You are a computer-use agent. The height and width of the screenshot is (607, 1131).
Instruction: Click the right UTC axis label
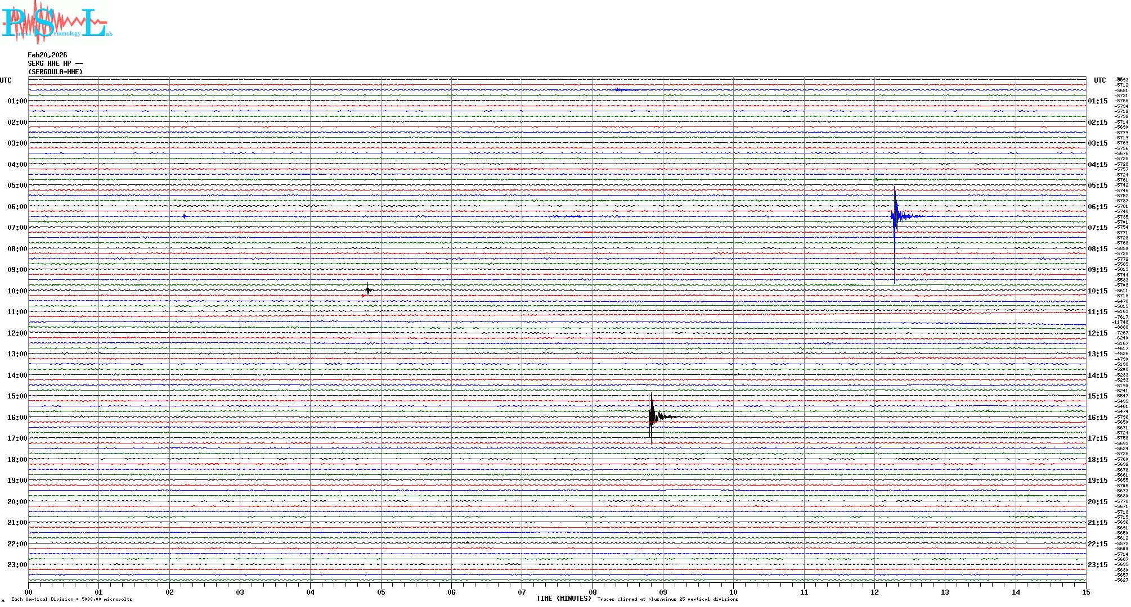(x=1099, y=80)
